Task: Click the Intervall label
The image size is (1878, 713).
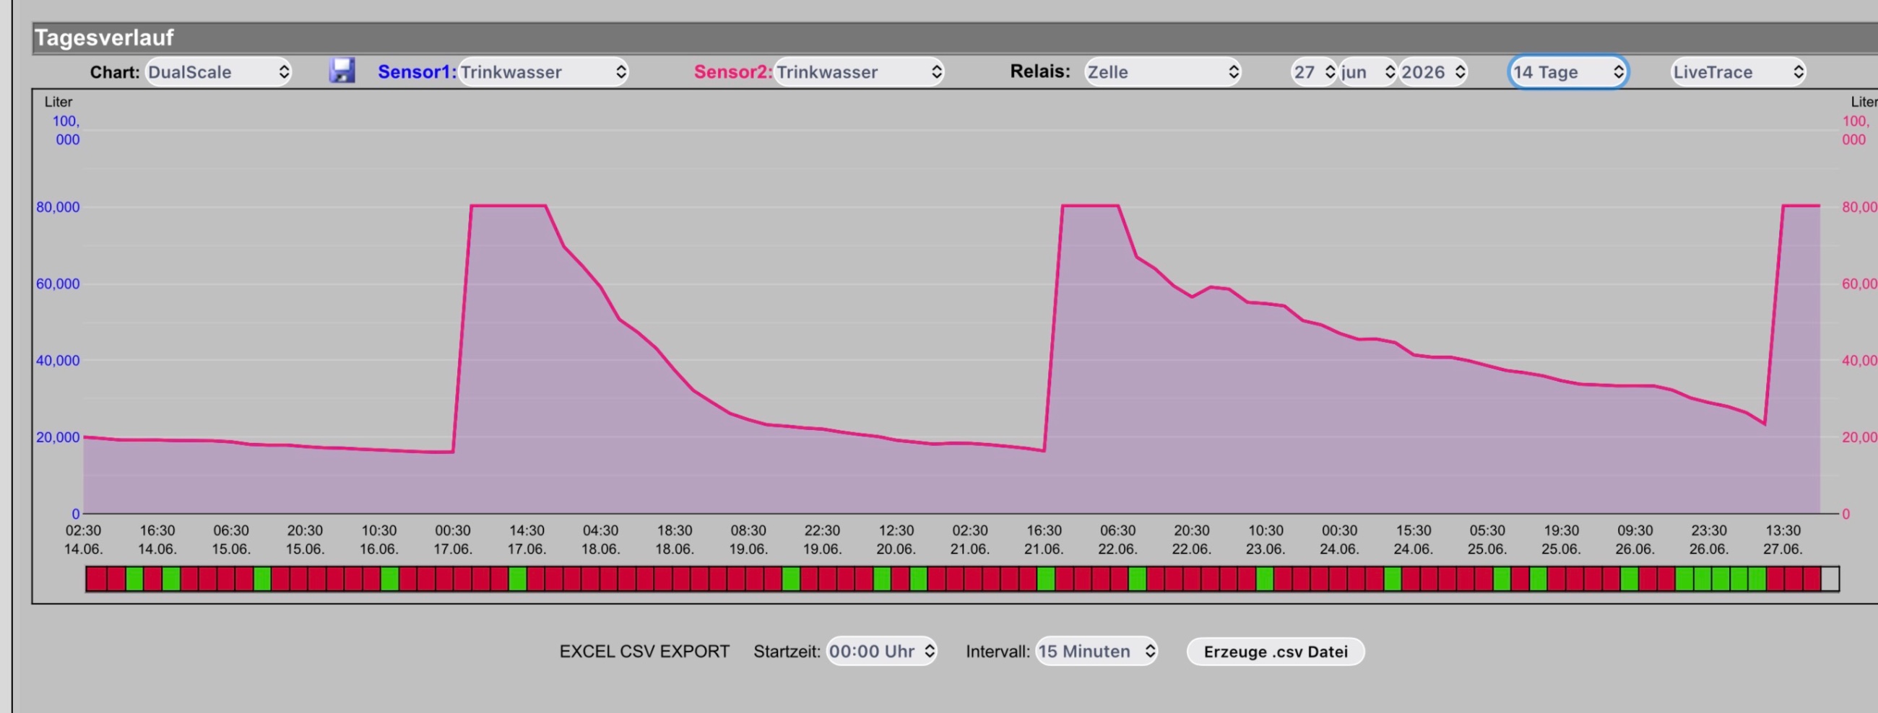Action: tap(998, 651)
